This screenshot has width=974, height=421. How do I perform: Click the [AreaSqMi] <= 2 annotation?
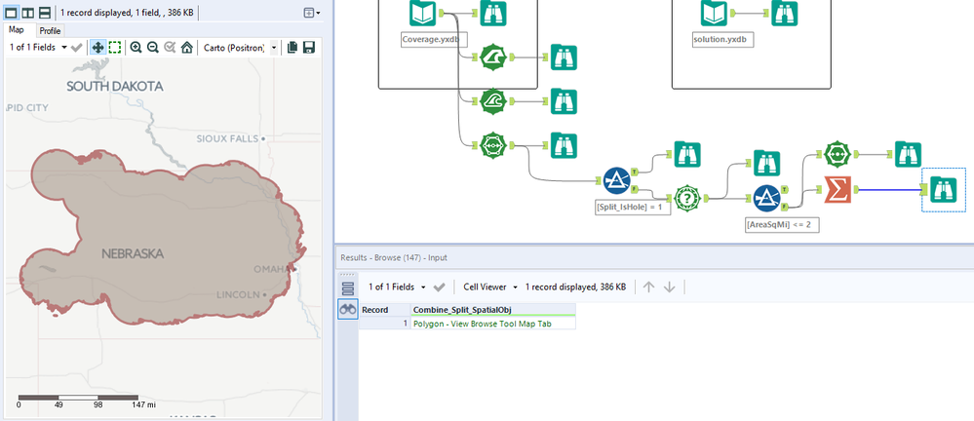click(782, 225)
